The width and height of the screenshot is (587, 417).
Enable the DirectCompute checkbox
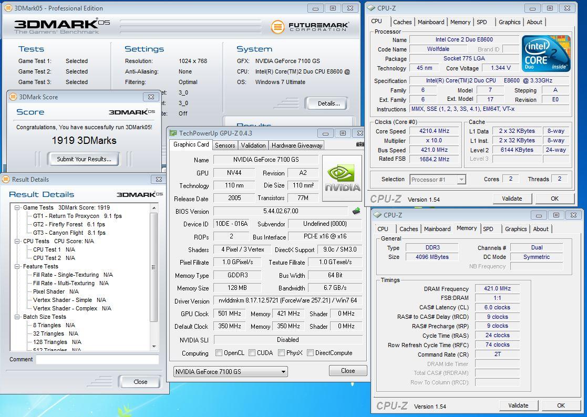coord(310,353)
